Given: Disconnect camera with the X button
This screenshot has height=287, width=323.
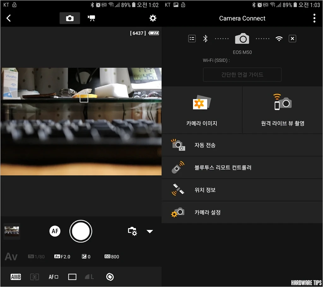Looking at the screenshot, I should (292, 38).
